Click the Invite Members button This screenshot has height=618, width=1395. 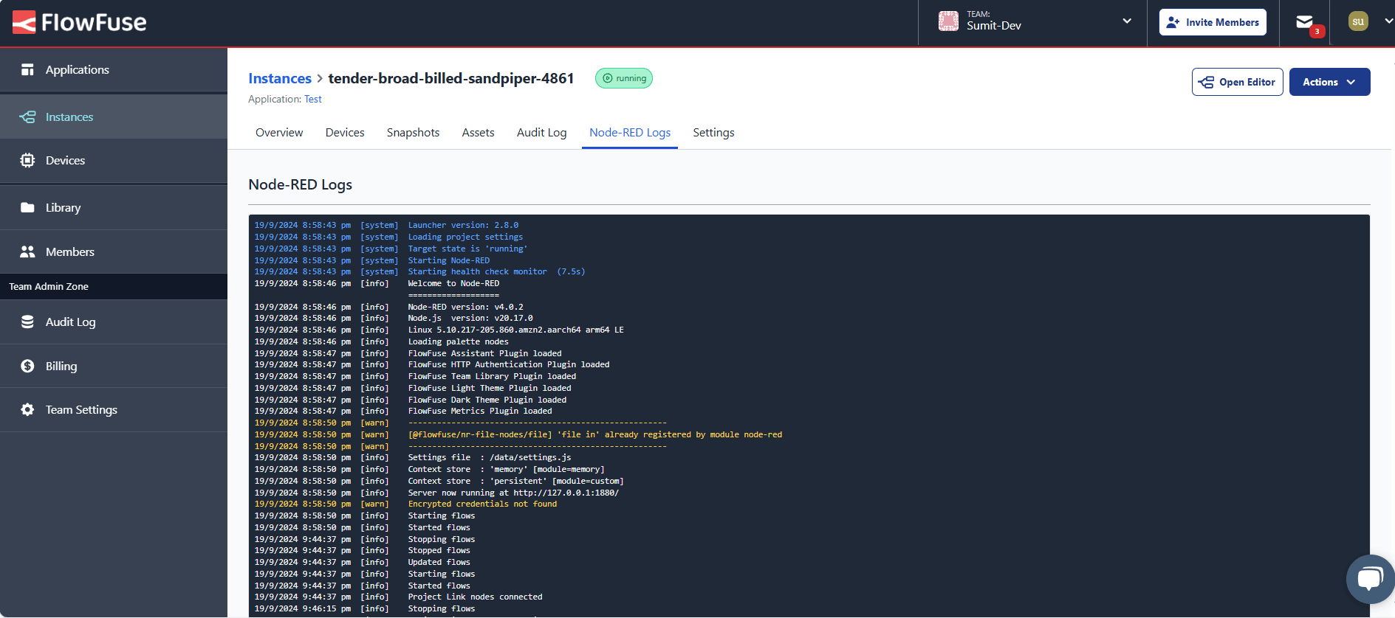coord(1213,23)
